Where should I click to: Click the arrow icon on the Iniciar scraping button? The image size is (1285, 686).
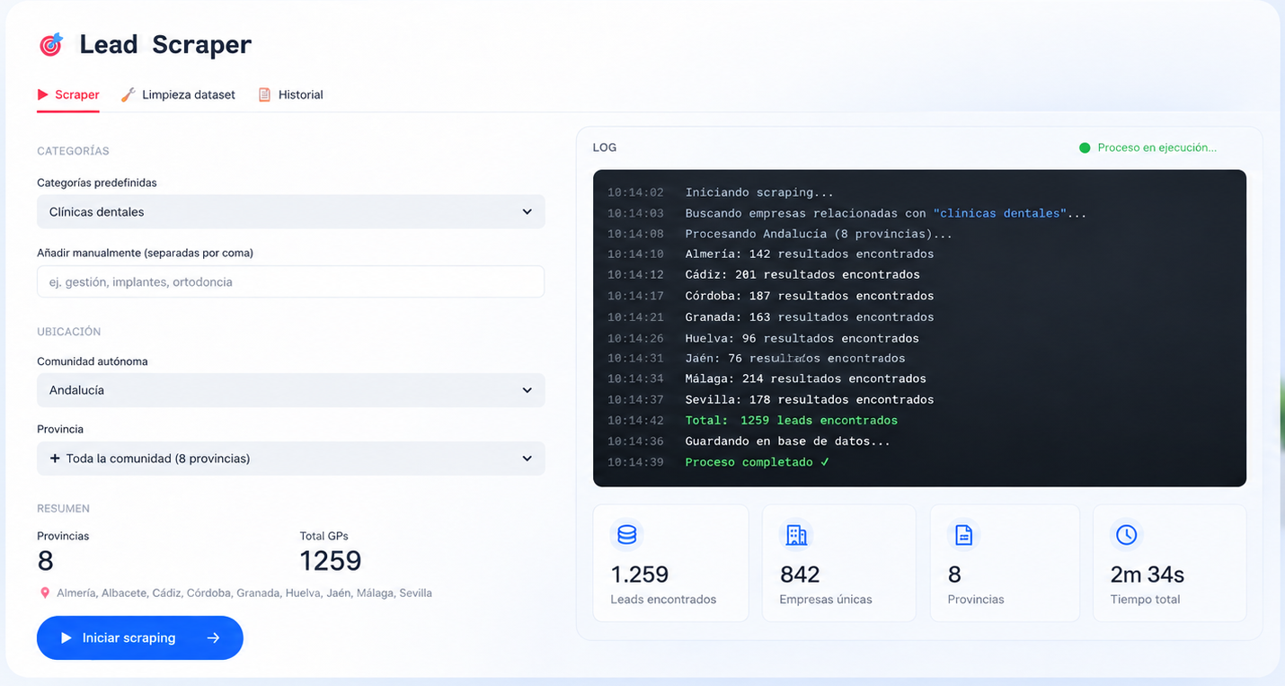pyautogui.click(x=213, y=637)
